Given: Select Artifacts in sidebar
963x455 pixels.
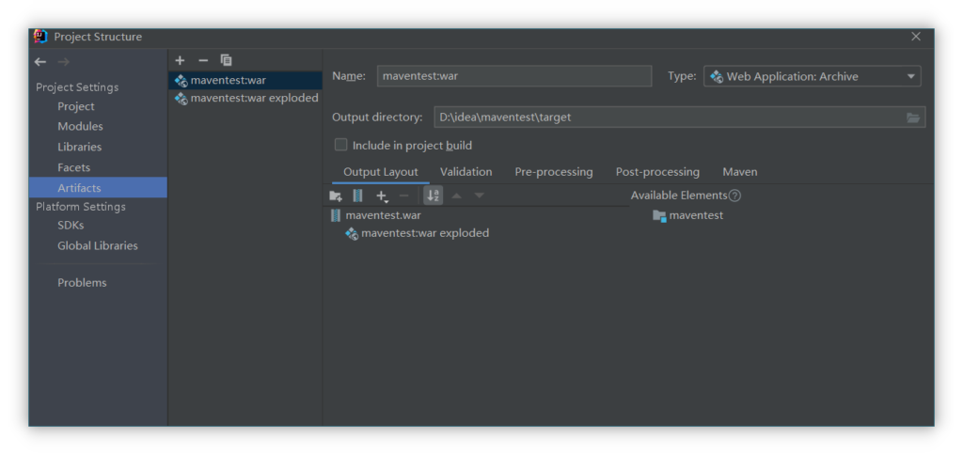Looking at the screenshot, I should click(x=98, y=188).
